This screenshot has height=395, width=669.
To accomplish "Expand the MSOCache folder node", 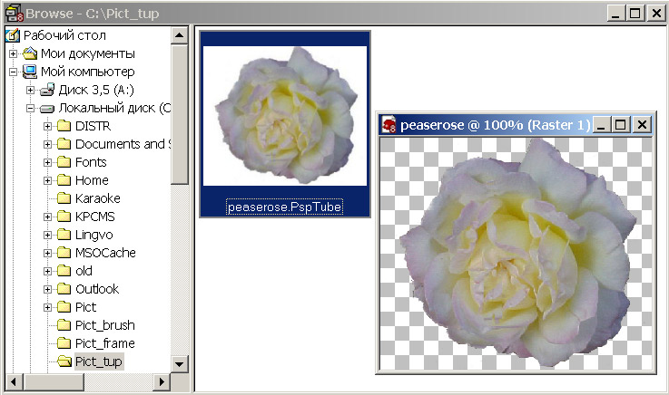I will pos(47,253).
